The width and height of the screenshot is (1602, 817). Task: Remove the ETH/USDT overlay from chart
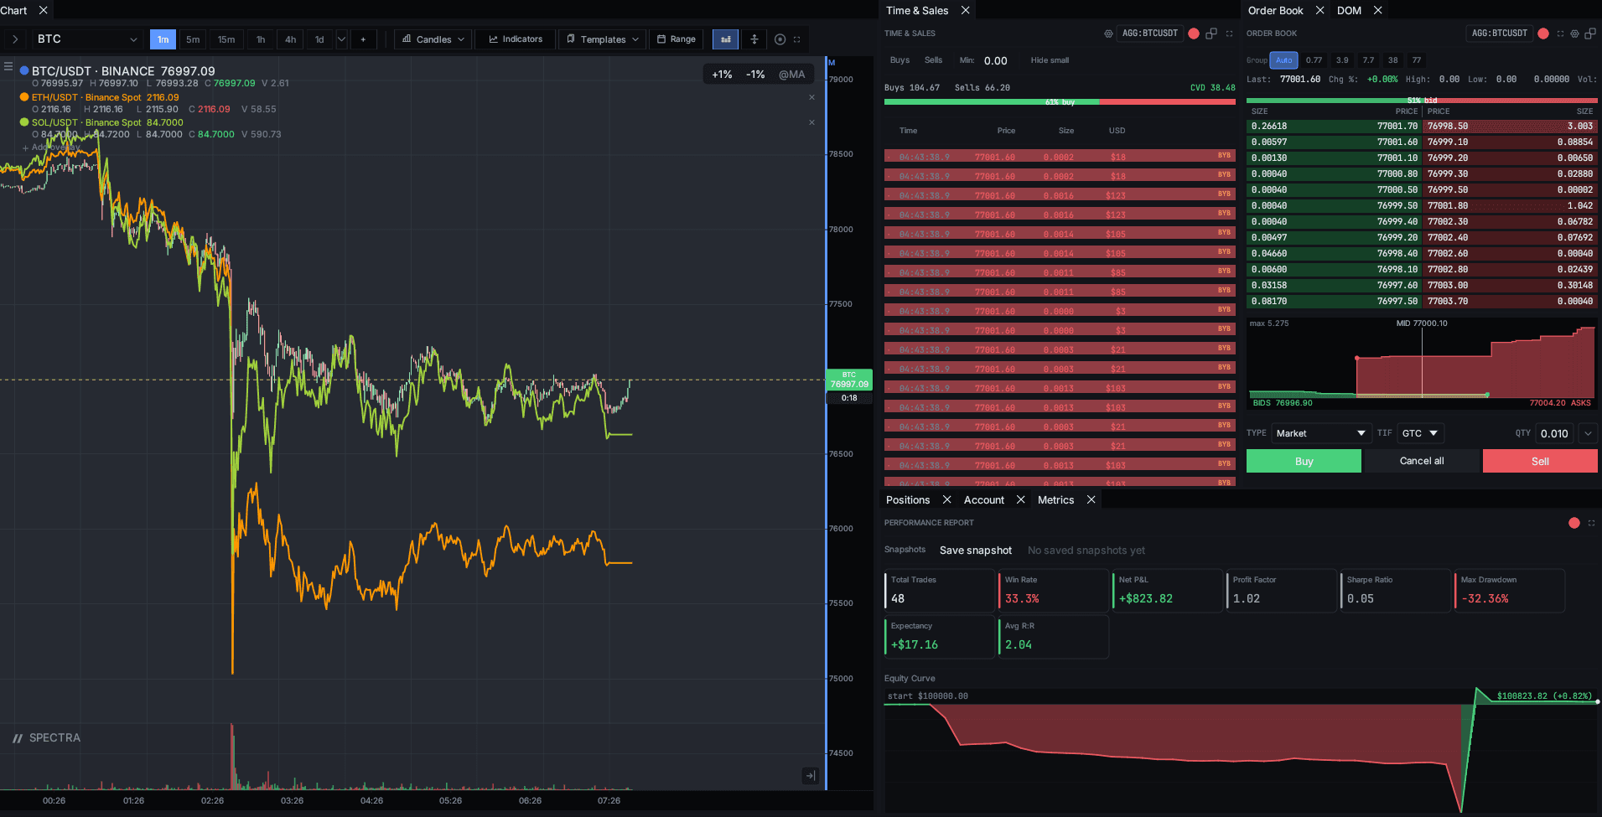(811, 97)
